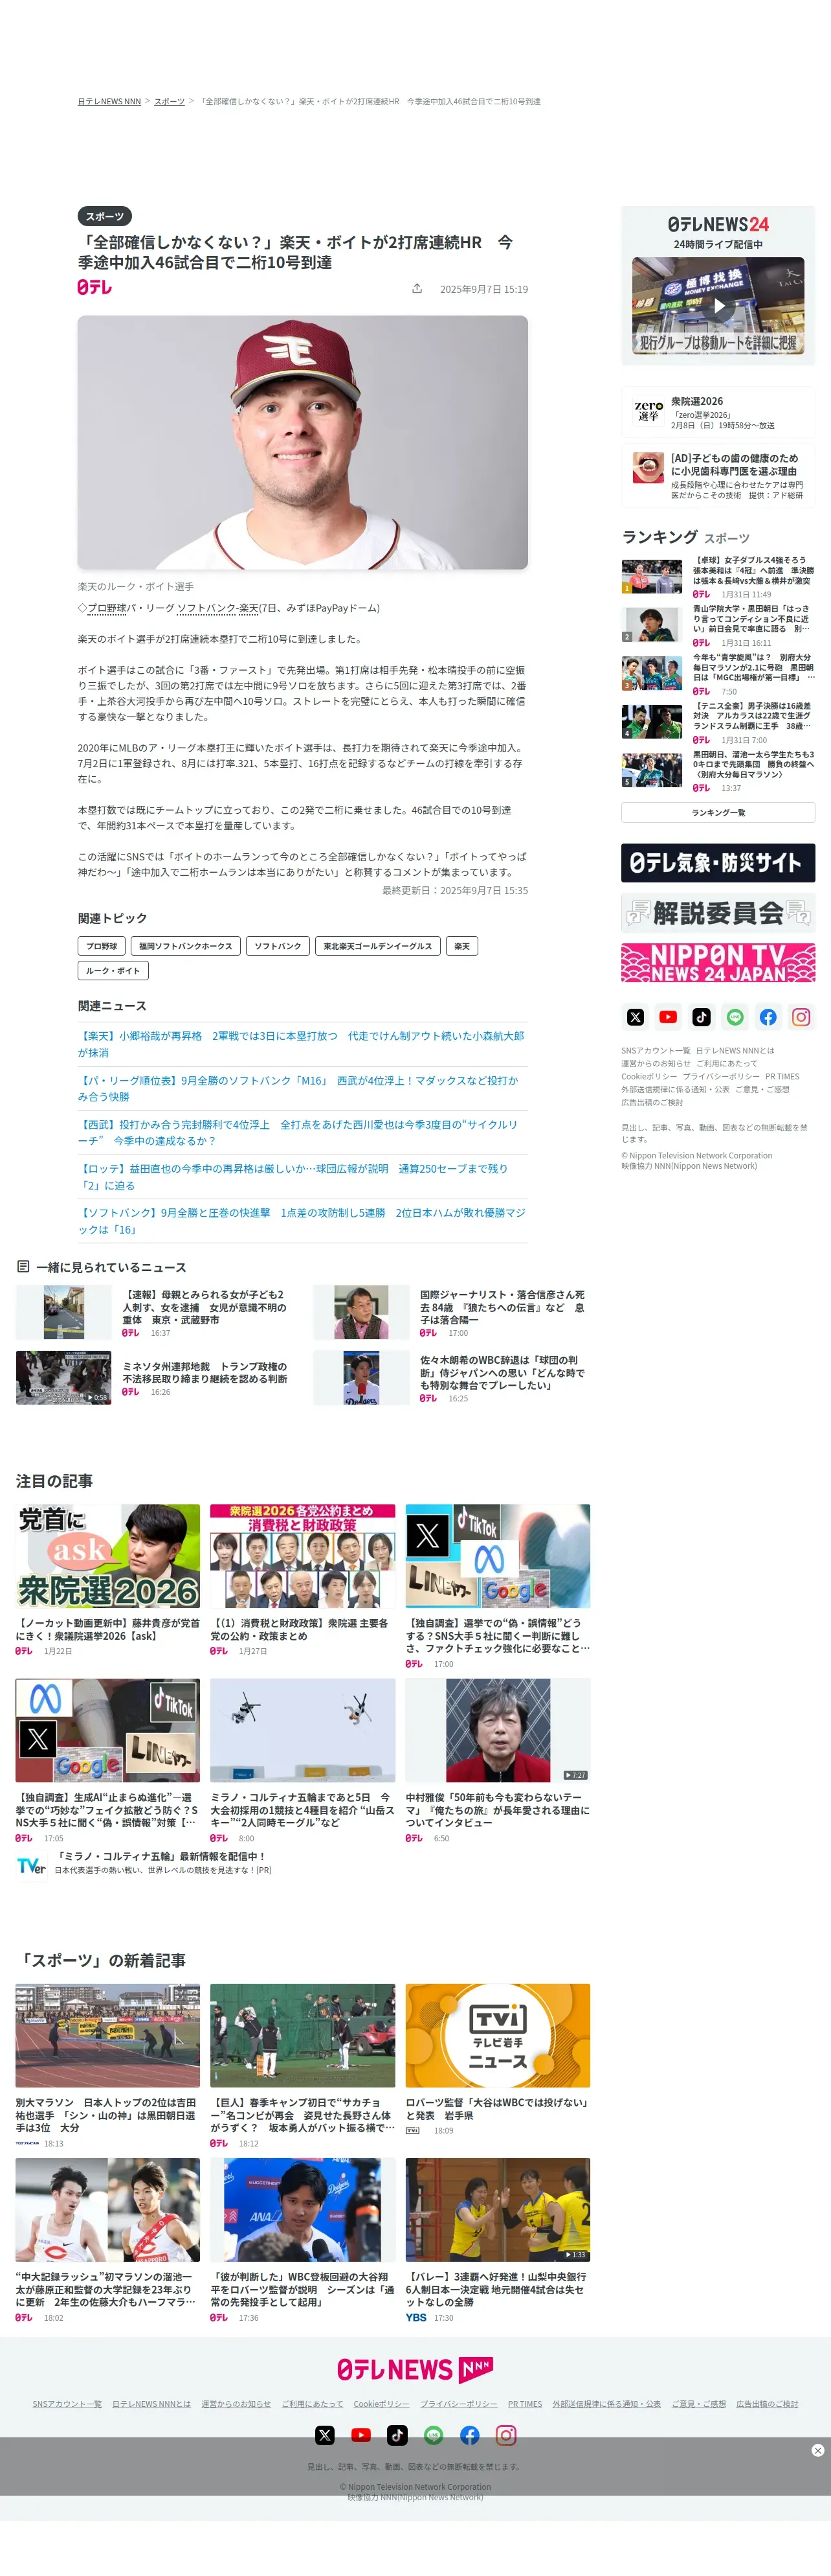This screenshot has height=2576, width=831.
Task: Open related news 【ロッテ】益田直也
Action: 303,1176
